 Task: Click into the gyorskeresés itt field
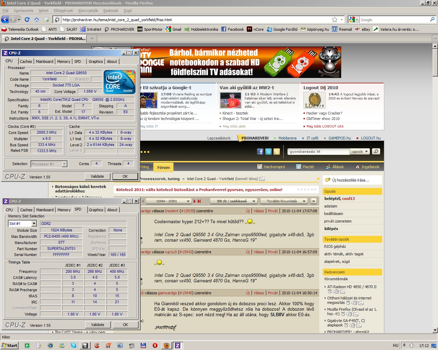318,151
